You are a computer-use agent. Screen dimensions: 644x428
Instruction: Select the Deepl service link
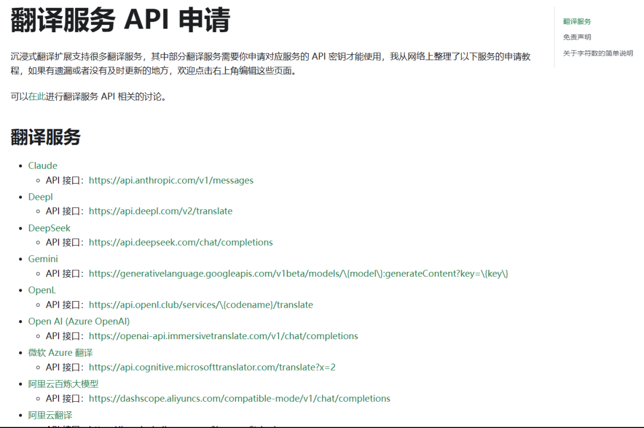point(41,197)
